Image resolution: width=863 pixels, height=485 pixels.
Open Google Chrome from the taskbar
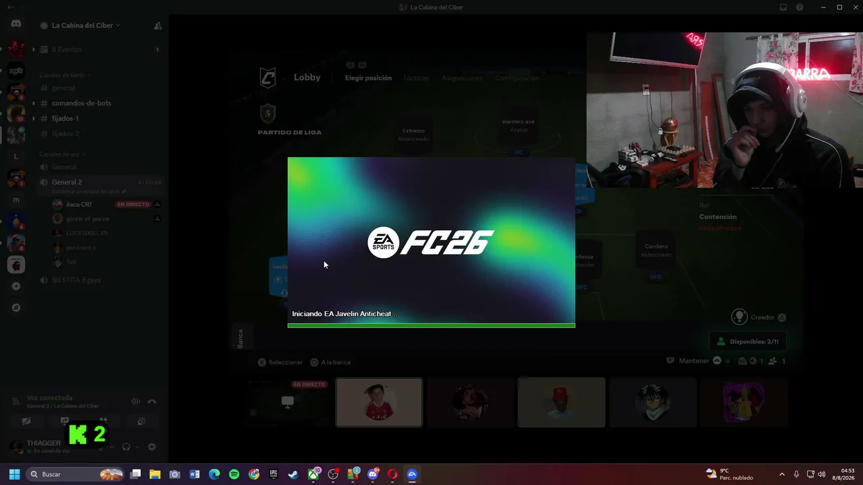254,474
